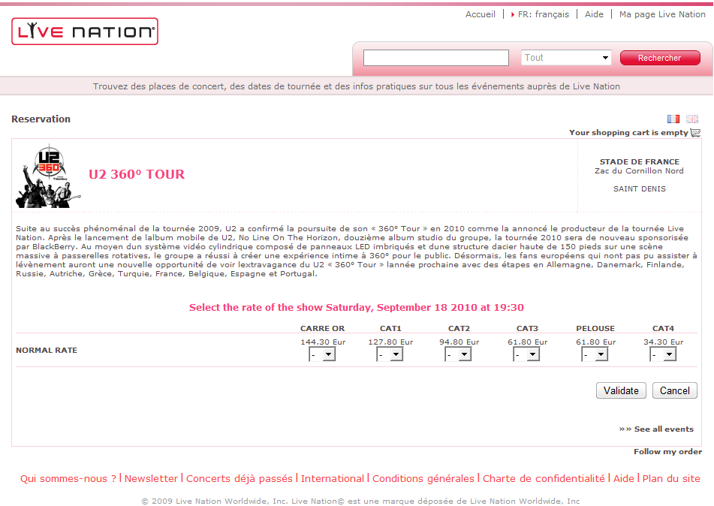Open the Follow my order link
714x506 pixels.
point(667,451)
